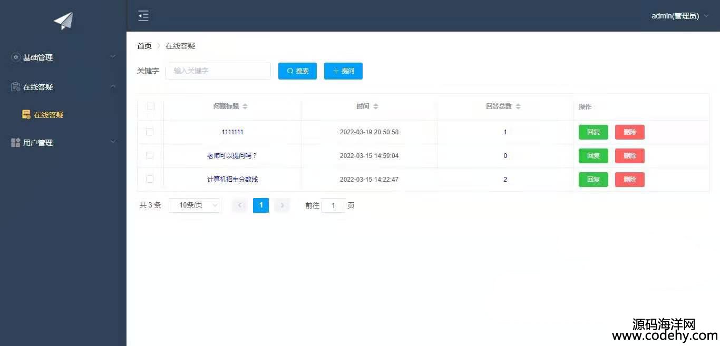Click the 提问 button
Screen dimensions: 720x346
coord(343,71)
